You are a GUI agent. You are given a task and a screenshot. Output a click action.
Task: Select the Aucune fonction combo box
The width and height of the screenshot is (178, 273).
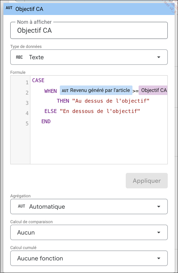89,258
